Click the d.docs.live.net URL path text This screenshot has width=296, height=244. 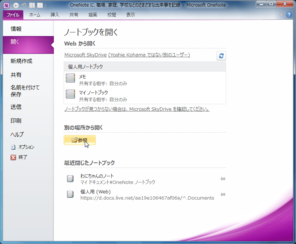(147, 198)
